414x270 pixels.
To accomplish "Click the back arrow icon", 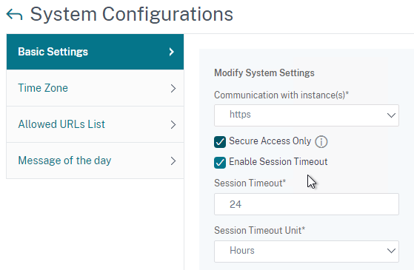I will coord(14,14).
